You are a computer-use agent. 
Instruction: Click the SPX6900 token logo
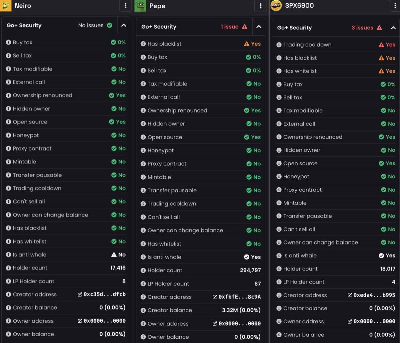point(276,6)
